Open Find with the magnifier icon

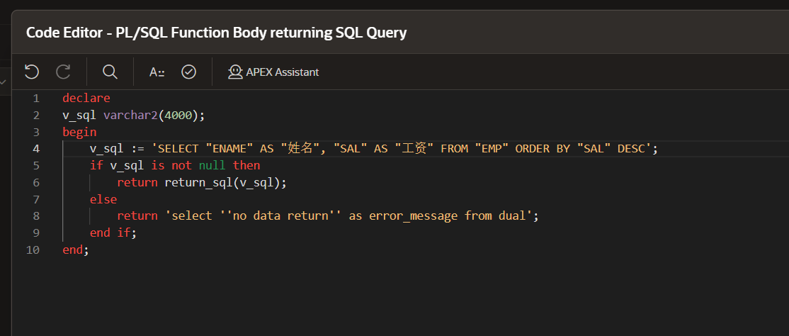(110, 72)
